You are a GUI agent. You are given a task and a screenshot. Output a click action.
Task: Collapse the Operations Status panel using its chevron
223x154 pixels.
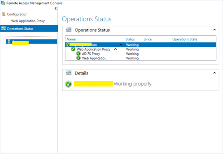coord(214,30)
